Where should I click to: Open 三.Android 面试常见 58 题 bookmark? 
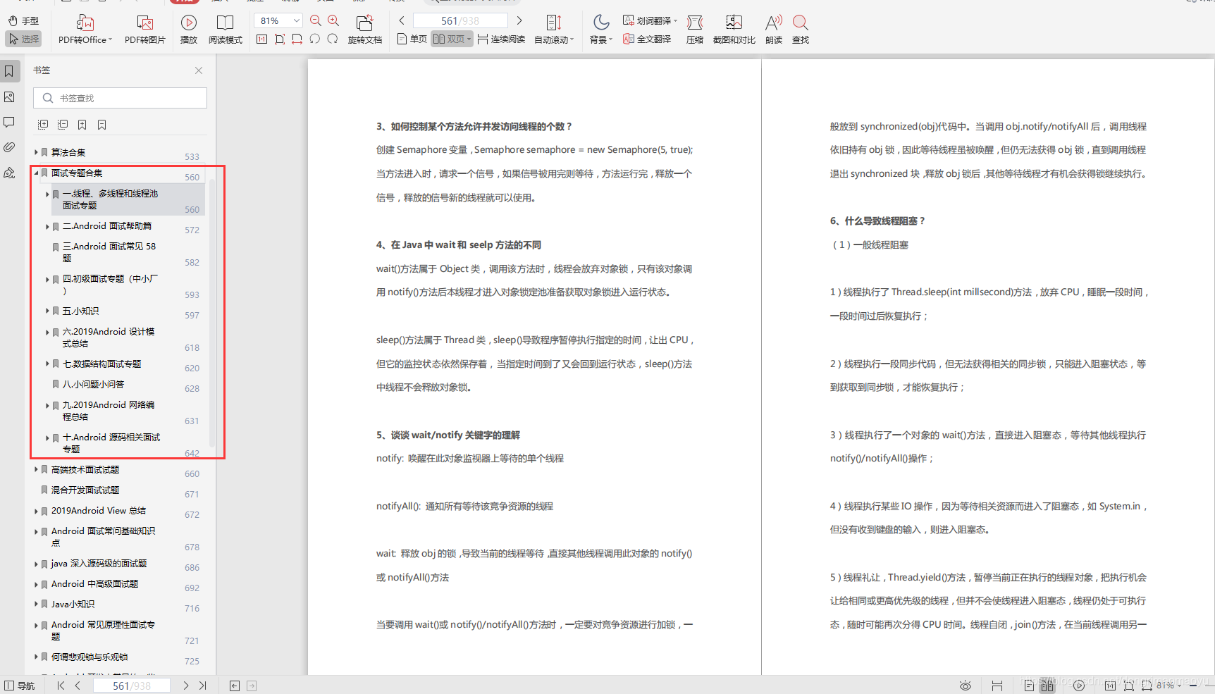[109, 252]
